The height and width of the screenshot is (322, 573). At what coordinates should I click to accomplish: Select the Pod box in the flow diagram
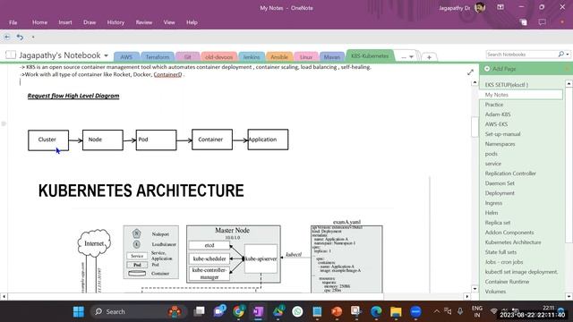point(156,140)
